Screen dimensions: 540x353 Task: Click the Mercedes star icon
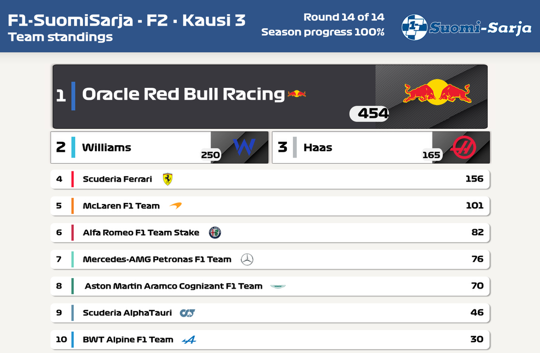247,259
